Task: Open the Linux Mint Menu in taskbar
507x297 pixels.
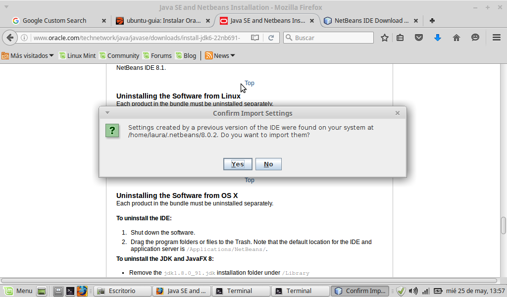Action: 18,291
